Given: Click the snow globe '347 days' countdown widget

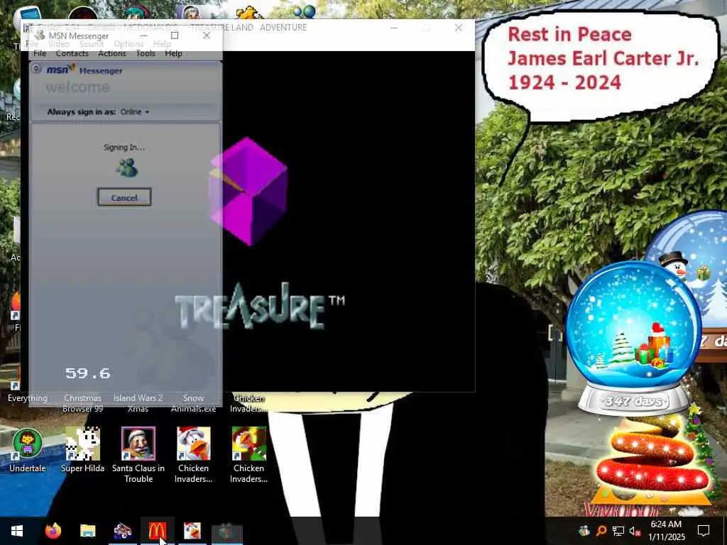Looking at the screenshot, I should (x=634, y=338).
